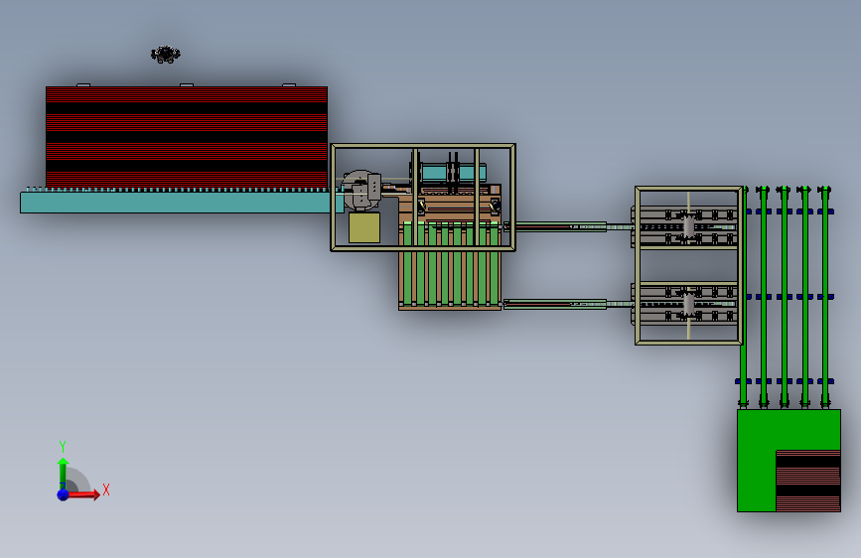Screen dimensions: 861x558
Task: Select the lower roller assembly in right frame
Action: (687, 304)
